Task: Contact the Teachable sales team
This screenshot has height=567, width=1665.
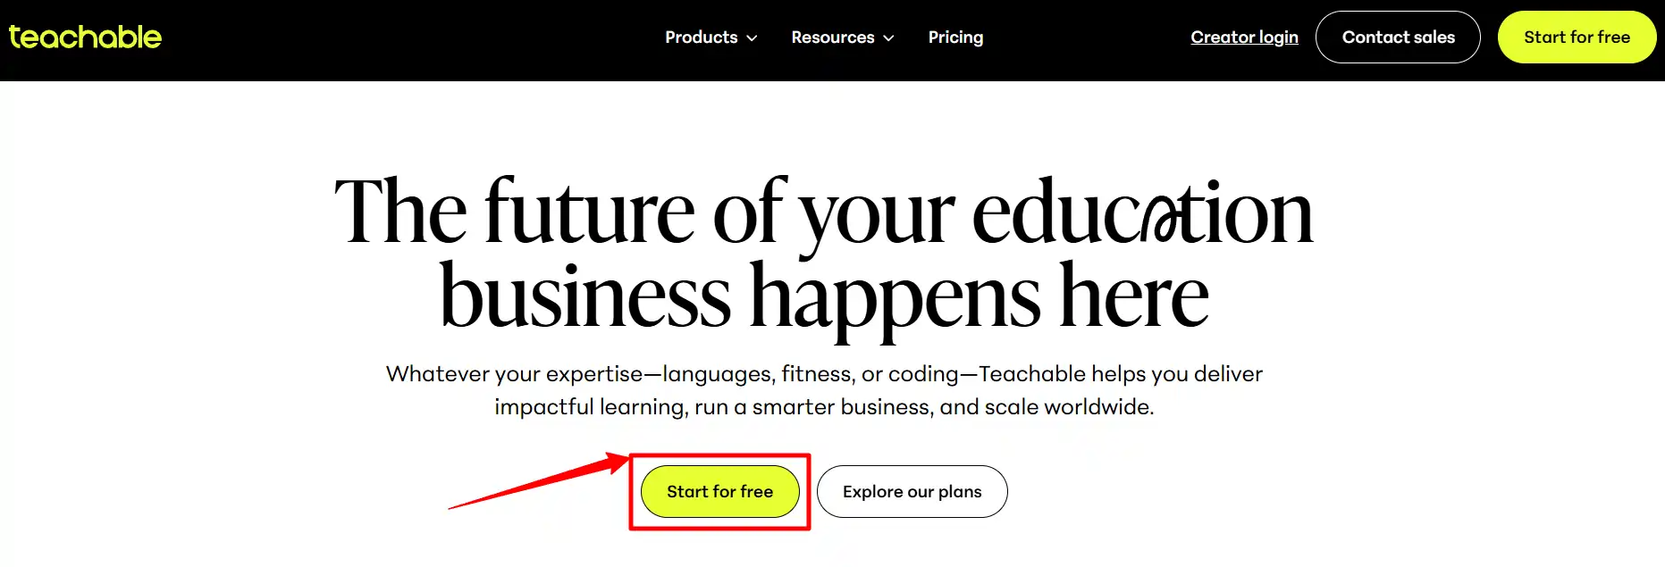Action: click(x=1398, y=37)
